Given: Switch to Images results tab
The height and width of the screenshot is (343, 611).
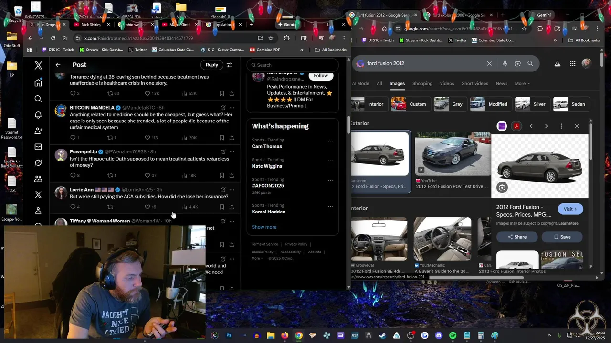Looking at the screenshot, I should pos(397,83).
